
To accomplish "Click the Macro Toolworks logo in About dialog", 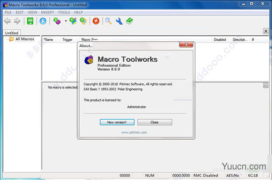I will 89,60.
